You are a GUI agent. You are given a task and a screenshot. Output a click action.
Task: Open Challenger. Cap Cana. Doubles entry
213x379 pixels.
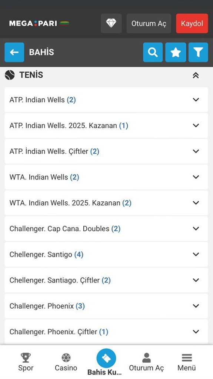click(x=106, y=228)
